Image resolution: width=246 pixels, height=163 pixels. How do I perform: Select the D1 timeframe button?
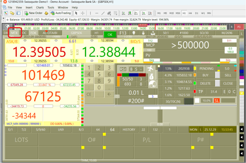(x=196, y=13)
